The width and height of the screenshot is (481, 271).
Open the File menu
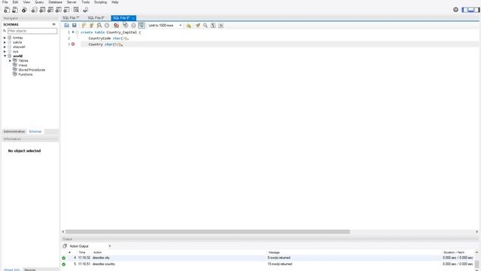pos(5,2)
